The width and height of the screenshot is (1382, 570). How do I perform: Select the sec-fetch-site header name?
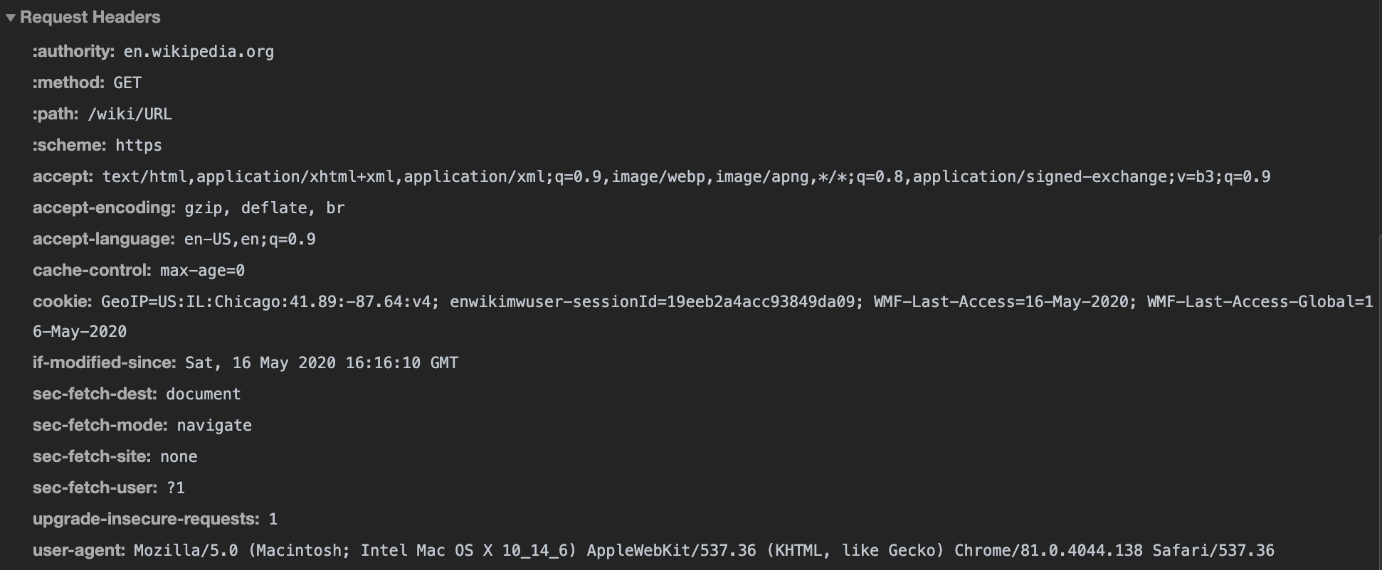coord(92,456)
